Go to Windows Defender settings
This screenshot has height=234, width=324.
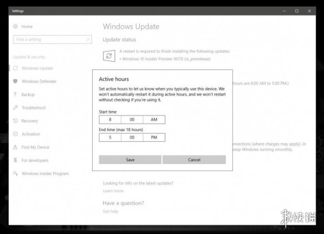click(39, 81)
